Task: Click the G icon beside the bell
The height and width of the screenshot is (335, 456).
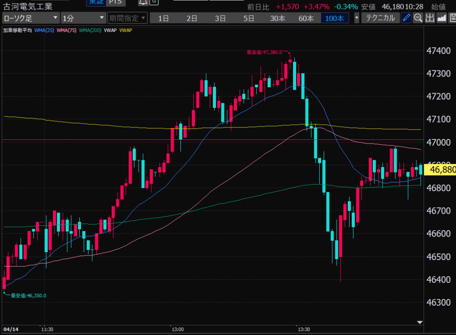Action: [154, 2]
